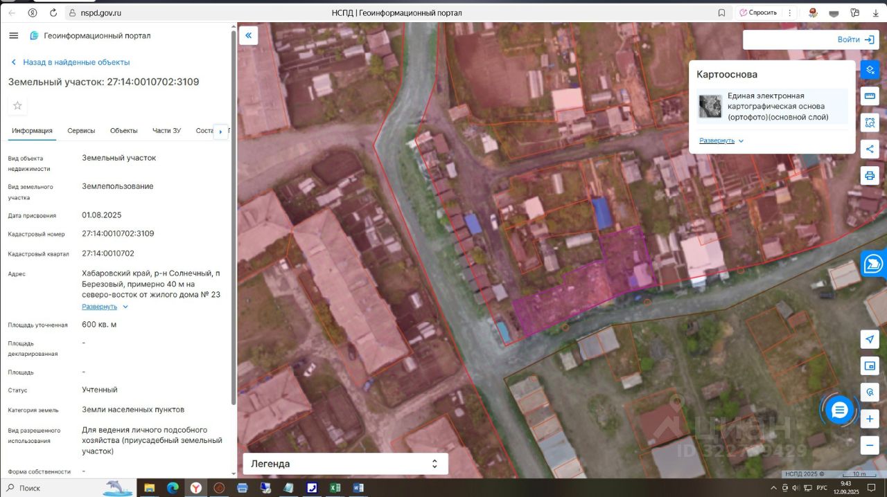This screenshot has width=887, height=497.
Task: Switch to the Информация tab
Action: coord(32,131)
